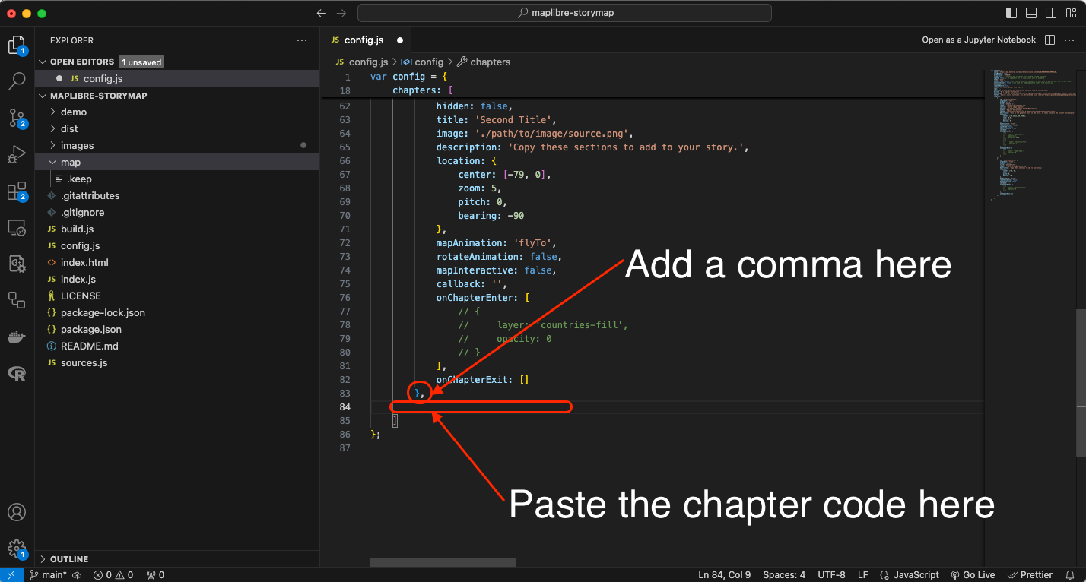Toggle the bottom panel layout button
The image size is (1086, 582).
pyautogui.click(x=1031, y=13)
